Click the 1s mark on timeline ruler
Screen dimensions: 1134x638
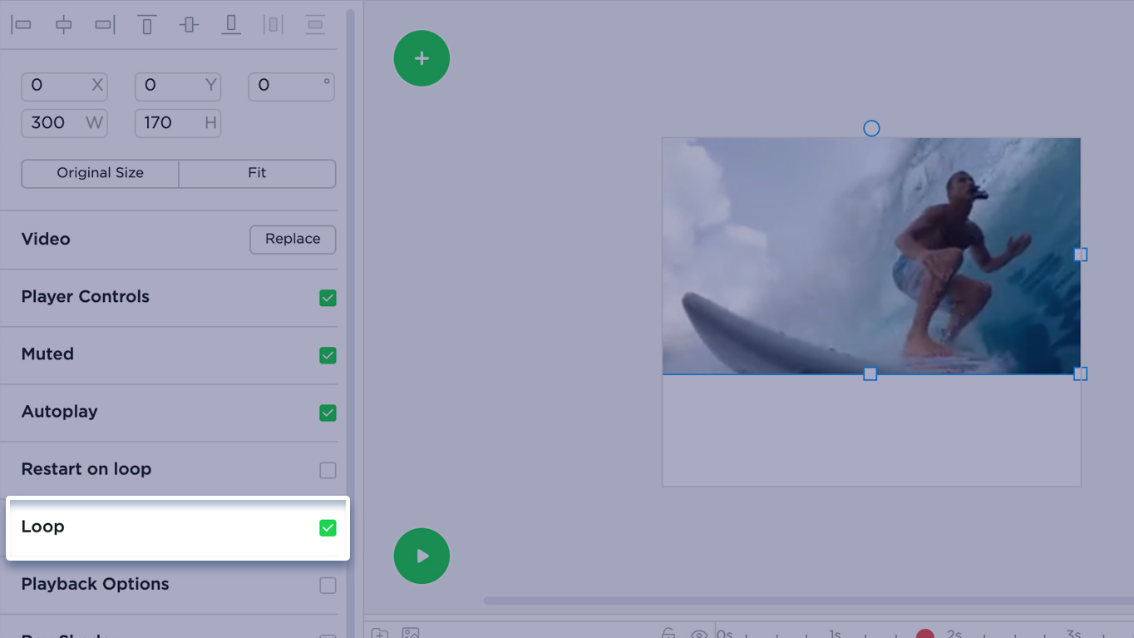pos(835,634)
